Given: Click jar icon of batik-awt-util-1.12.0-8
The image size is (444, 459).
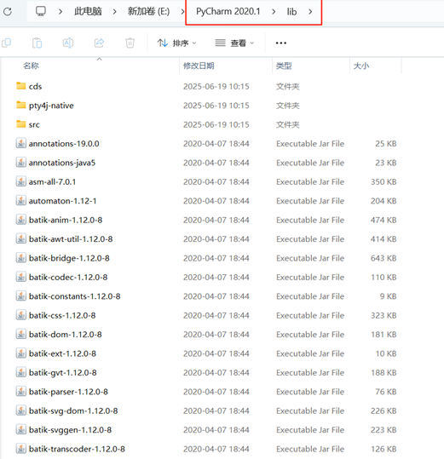Looking at the screenshot, I should click(x=20, y=238).
